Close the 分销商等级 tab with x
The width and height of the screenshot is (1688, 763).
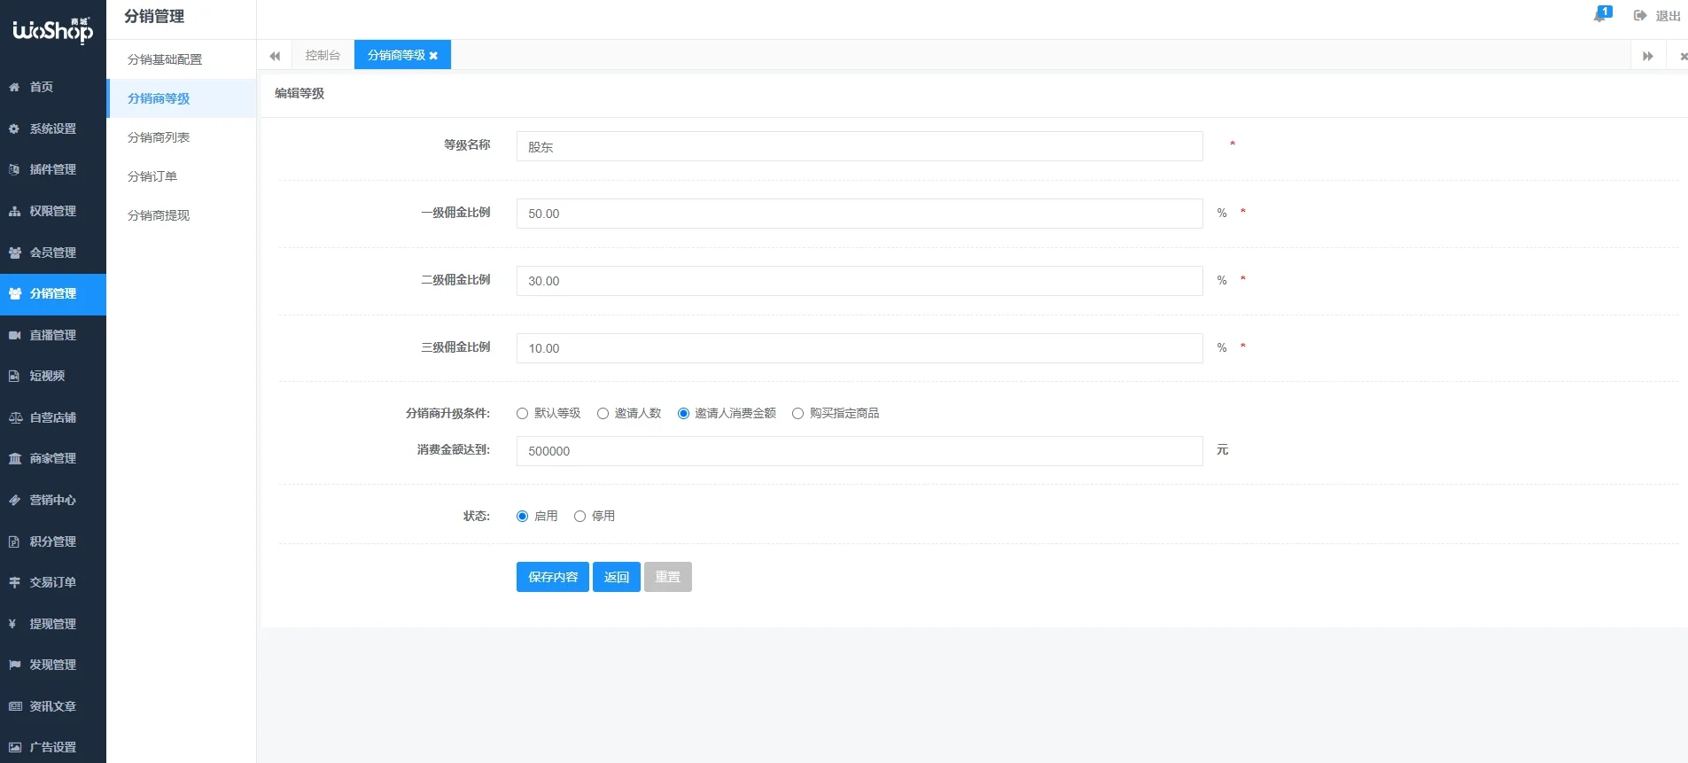point(433,56)
